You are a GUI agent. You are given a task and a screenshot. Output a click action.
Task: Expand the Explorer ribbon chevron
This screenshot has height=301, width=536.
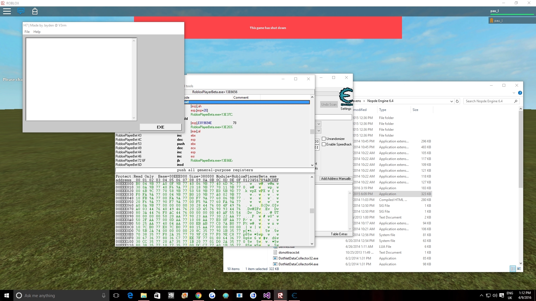click(514, 93)
